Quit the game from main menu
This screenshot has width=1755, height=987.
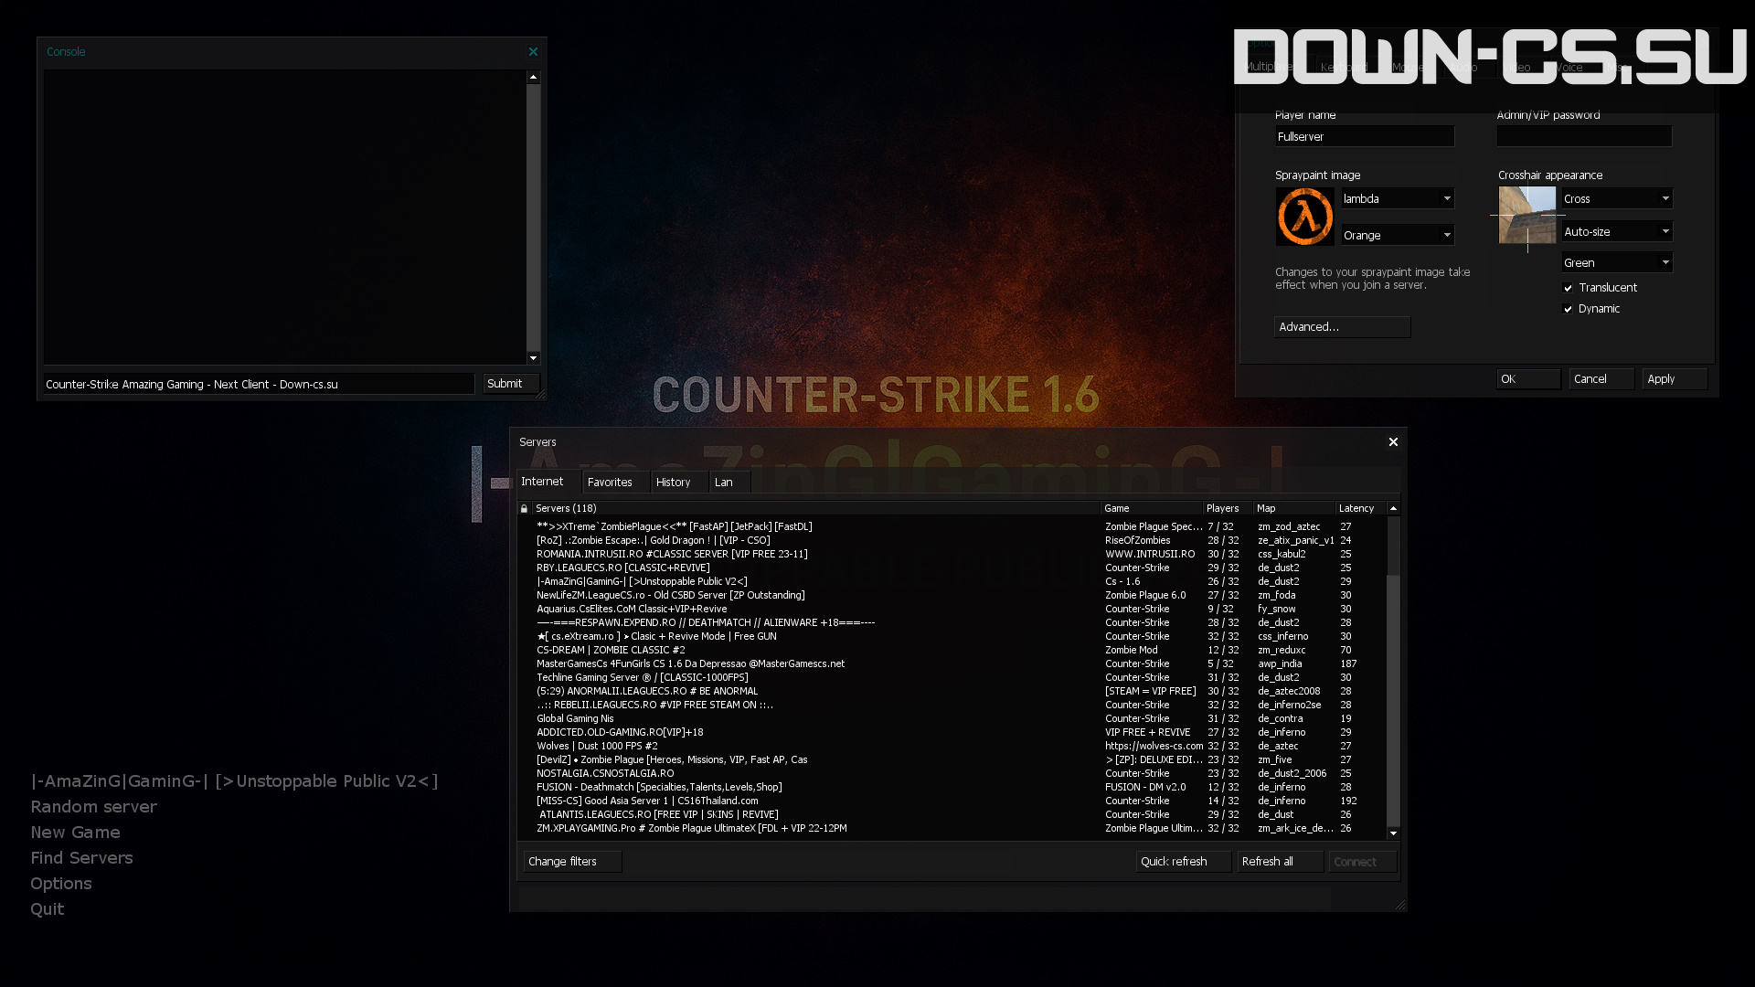[x=48, y=909]
